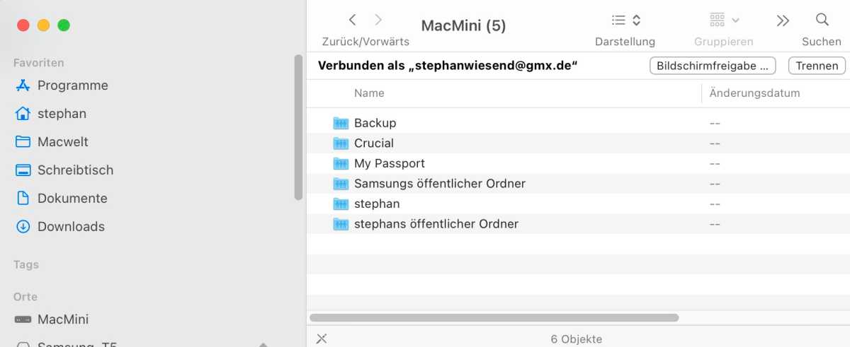Click the green full-screen window button
850x347 pixels.
(x=64, y=25)
